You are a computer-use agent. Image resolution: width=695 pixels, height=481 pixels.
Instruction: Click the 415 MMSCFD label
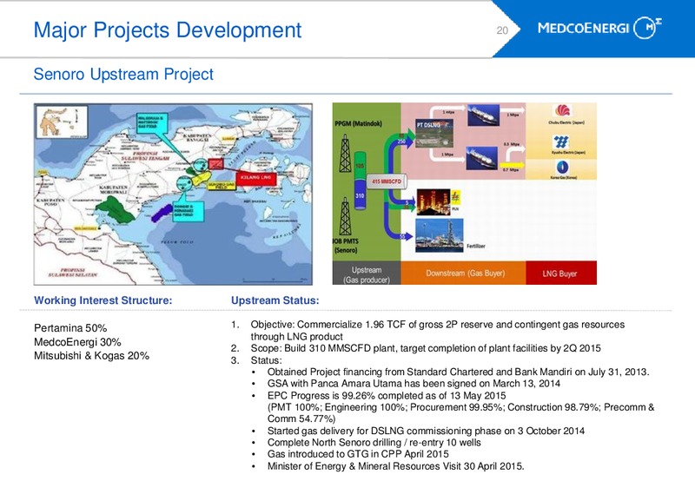tap(387, 181)
